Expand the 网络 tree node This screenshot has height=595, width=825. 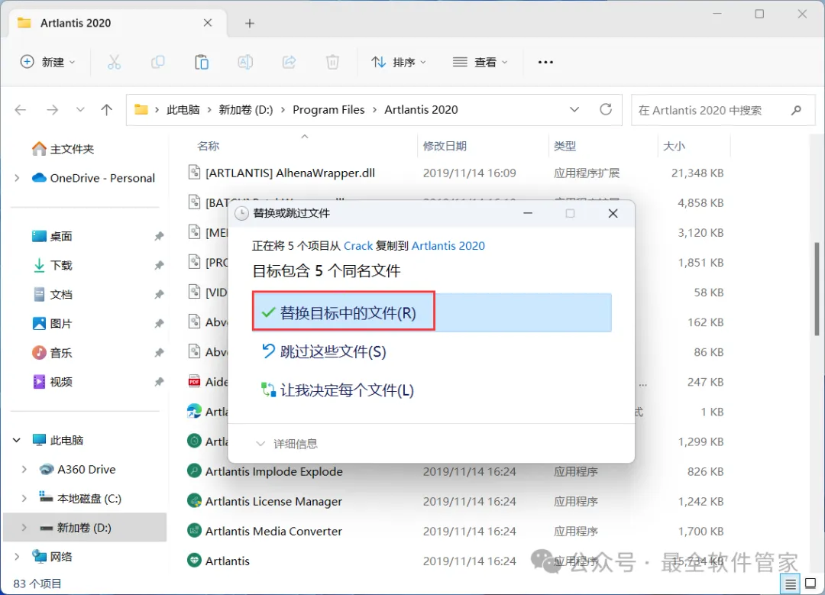[17, 556]
